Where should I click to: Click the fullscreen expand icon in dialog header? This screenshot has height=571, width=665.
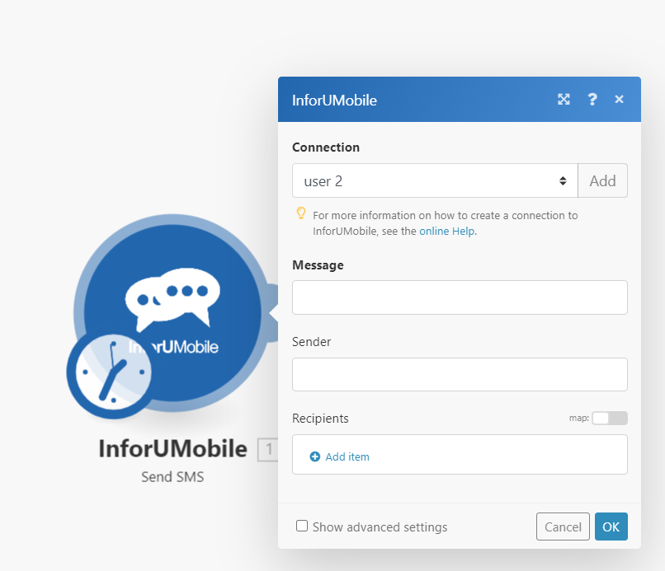click(564, 100)
